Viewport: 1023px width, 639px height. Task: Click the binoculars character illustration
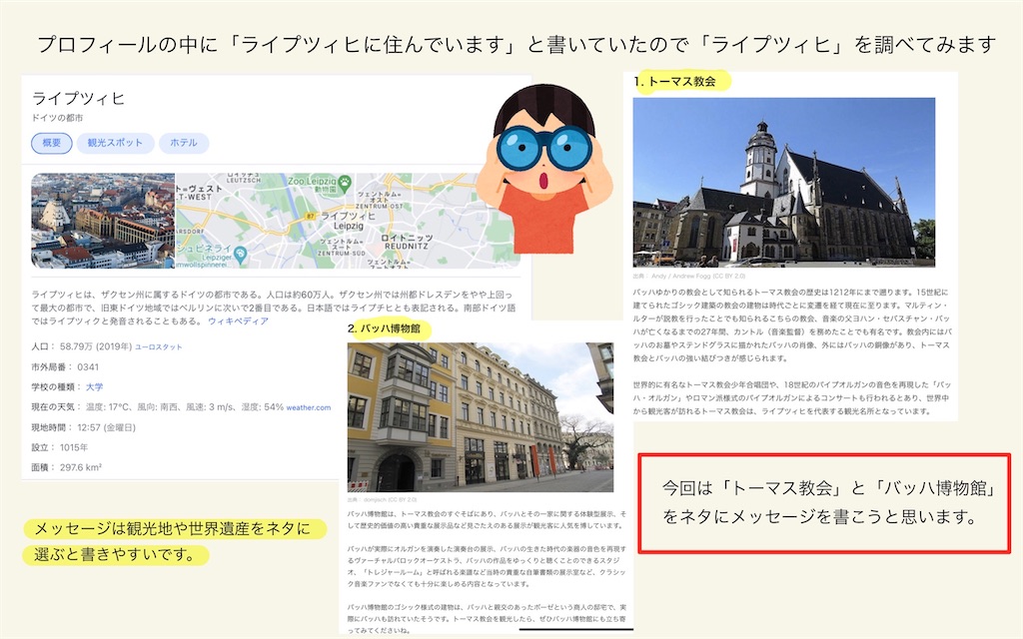coord(544,168)
